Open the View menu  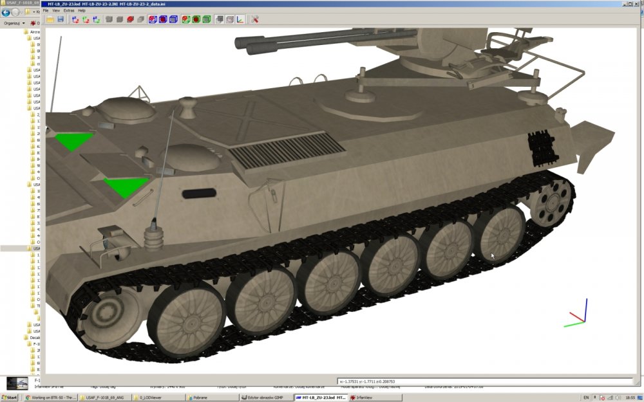pos(56,10)
